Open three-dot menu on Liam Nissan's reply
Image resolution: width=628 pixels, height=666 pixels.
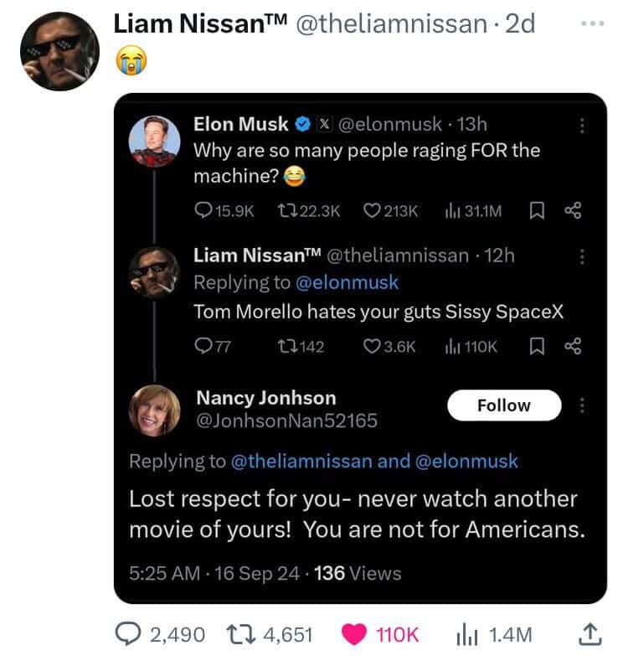point(582,257)
